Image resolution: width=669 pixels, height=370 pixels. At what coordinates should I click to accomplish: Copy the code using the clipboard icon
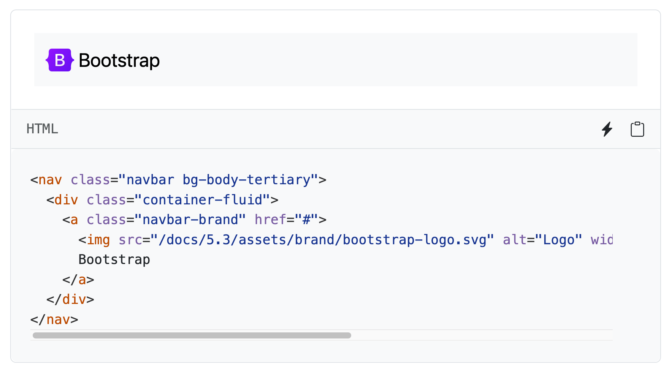(637, 129)
